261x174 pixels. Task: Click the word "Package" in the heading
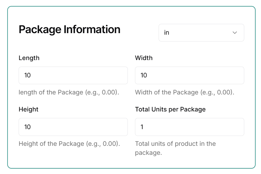pos(40,30)
